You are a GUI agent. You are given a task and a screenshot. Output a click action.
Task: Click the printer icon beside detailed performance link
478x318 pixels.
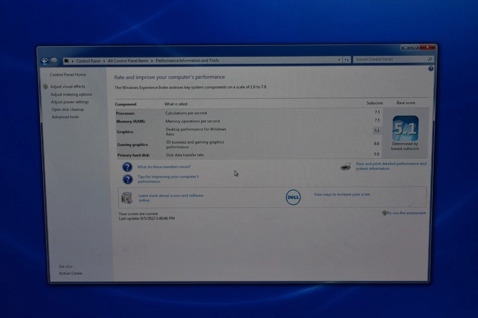pyautogui.click(x=346, y=167)
